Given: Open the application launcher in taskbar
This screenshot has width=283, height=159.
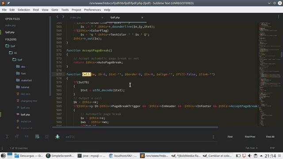Looking at the screenshot, I should (x=3, y=155).
